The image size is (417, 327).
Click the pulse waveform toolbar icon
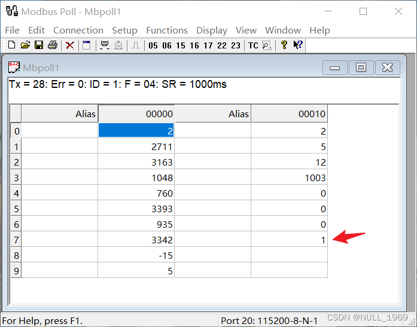pos(136,45)
